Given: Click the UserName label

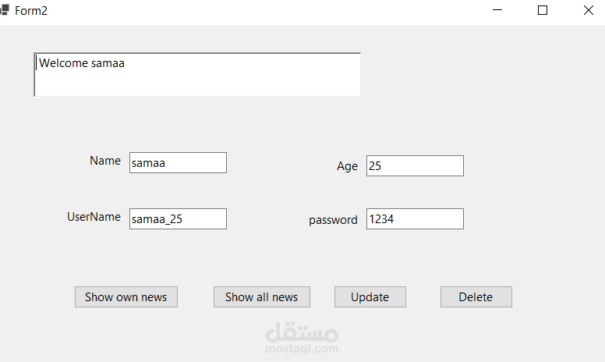Looking at the screenshot, I should point(94,217).
